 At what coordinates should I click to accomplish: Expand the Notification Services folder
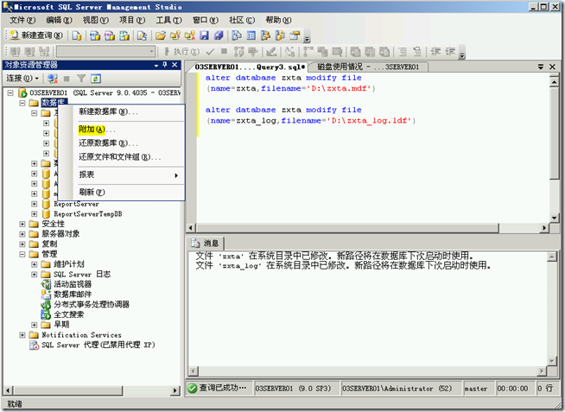22,335
